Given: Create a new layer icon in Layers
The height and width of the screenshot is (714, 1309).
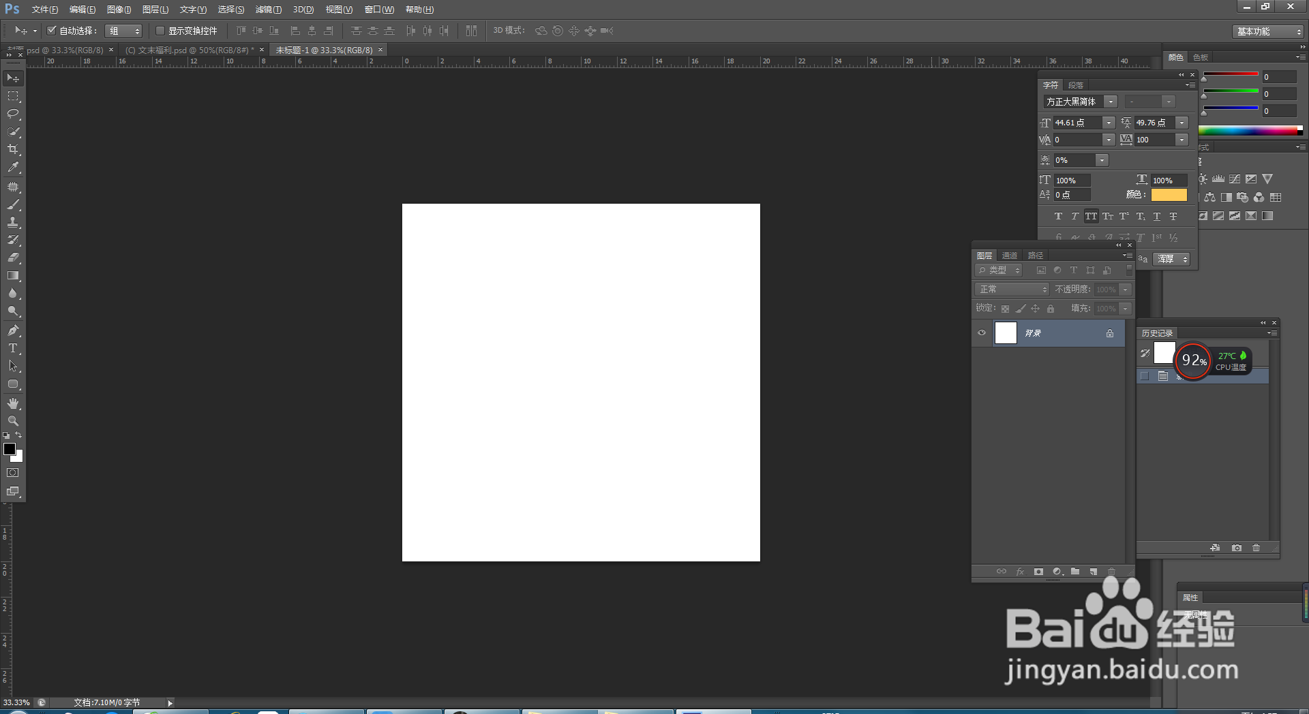Looking at the screenshot, I should [1094, 572].
